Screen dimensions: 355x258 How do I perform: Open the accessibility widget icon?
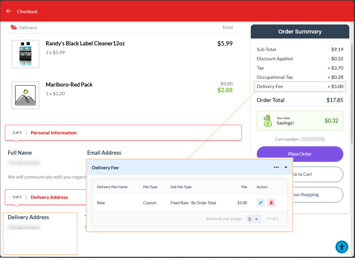pos(342,247)
